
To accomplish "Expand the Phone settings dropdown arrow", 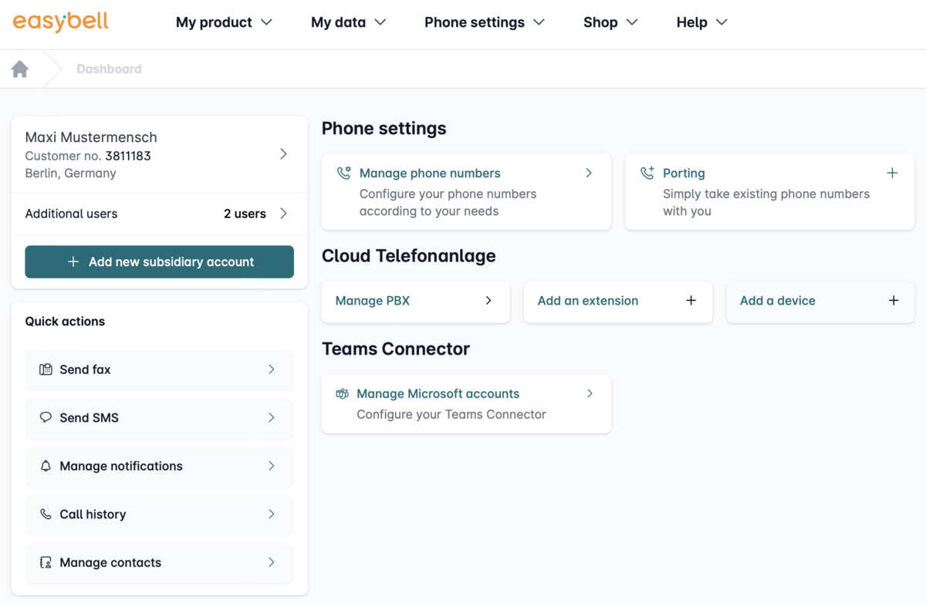I will [x=539, y=22].
